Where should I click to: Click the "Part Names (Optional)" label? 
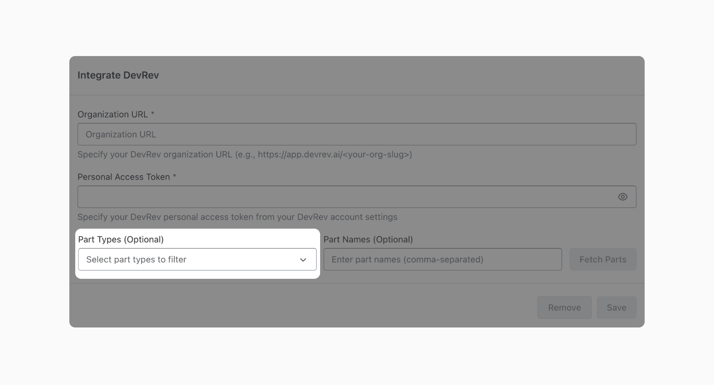pos(368,239)
